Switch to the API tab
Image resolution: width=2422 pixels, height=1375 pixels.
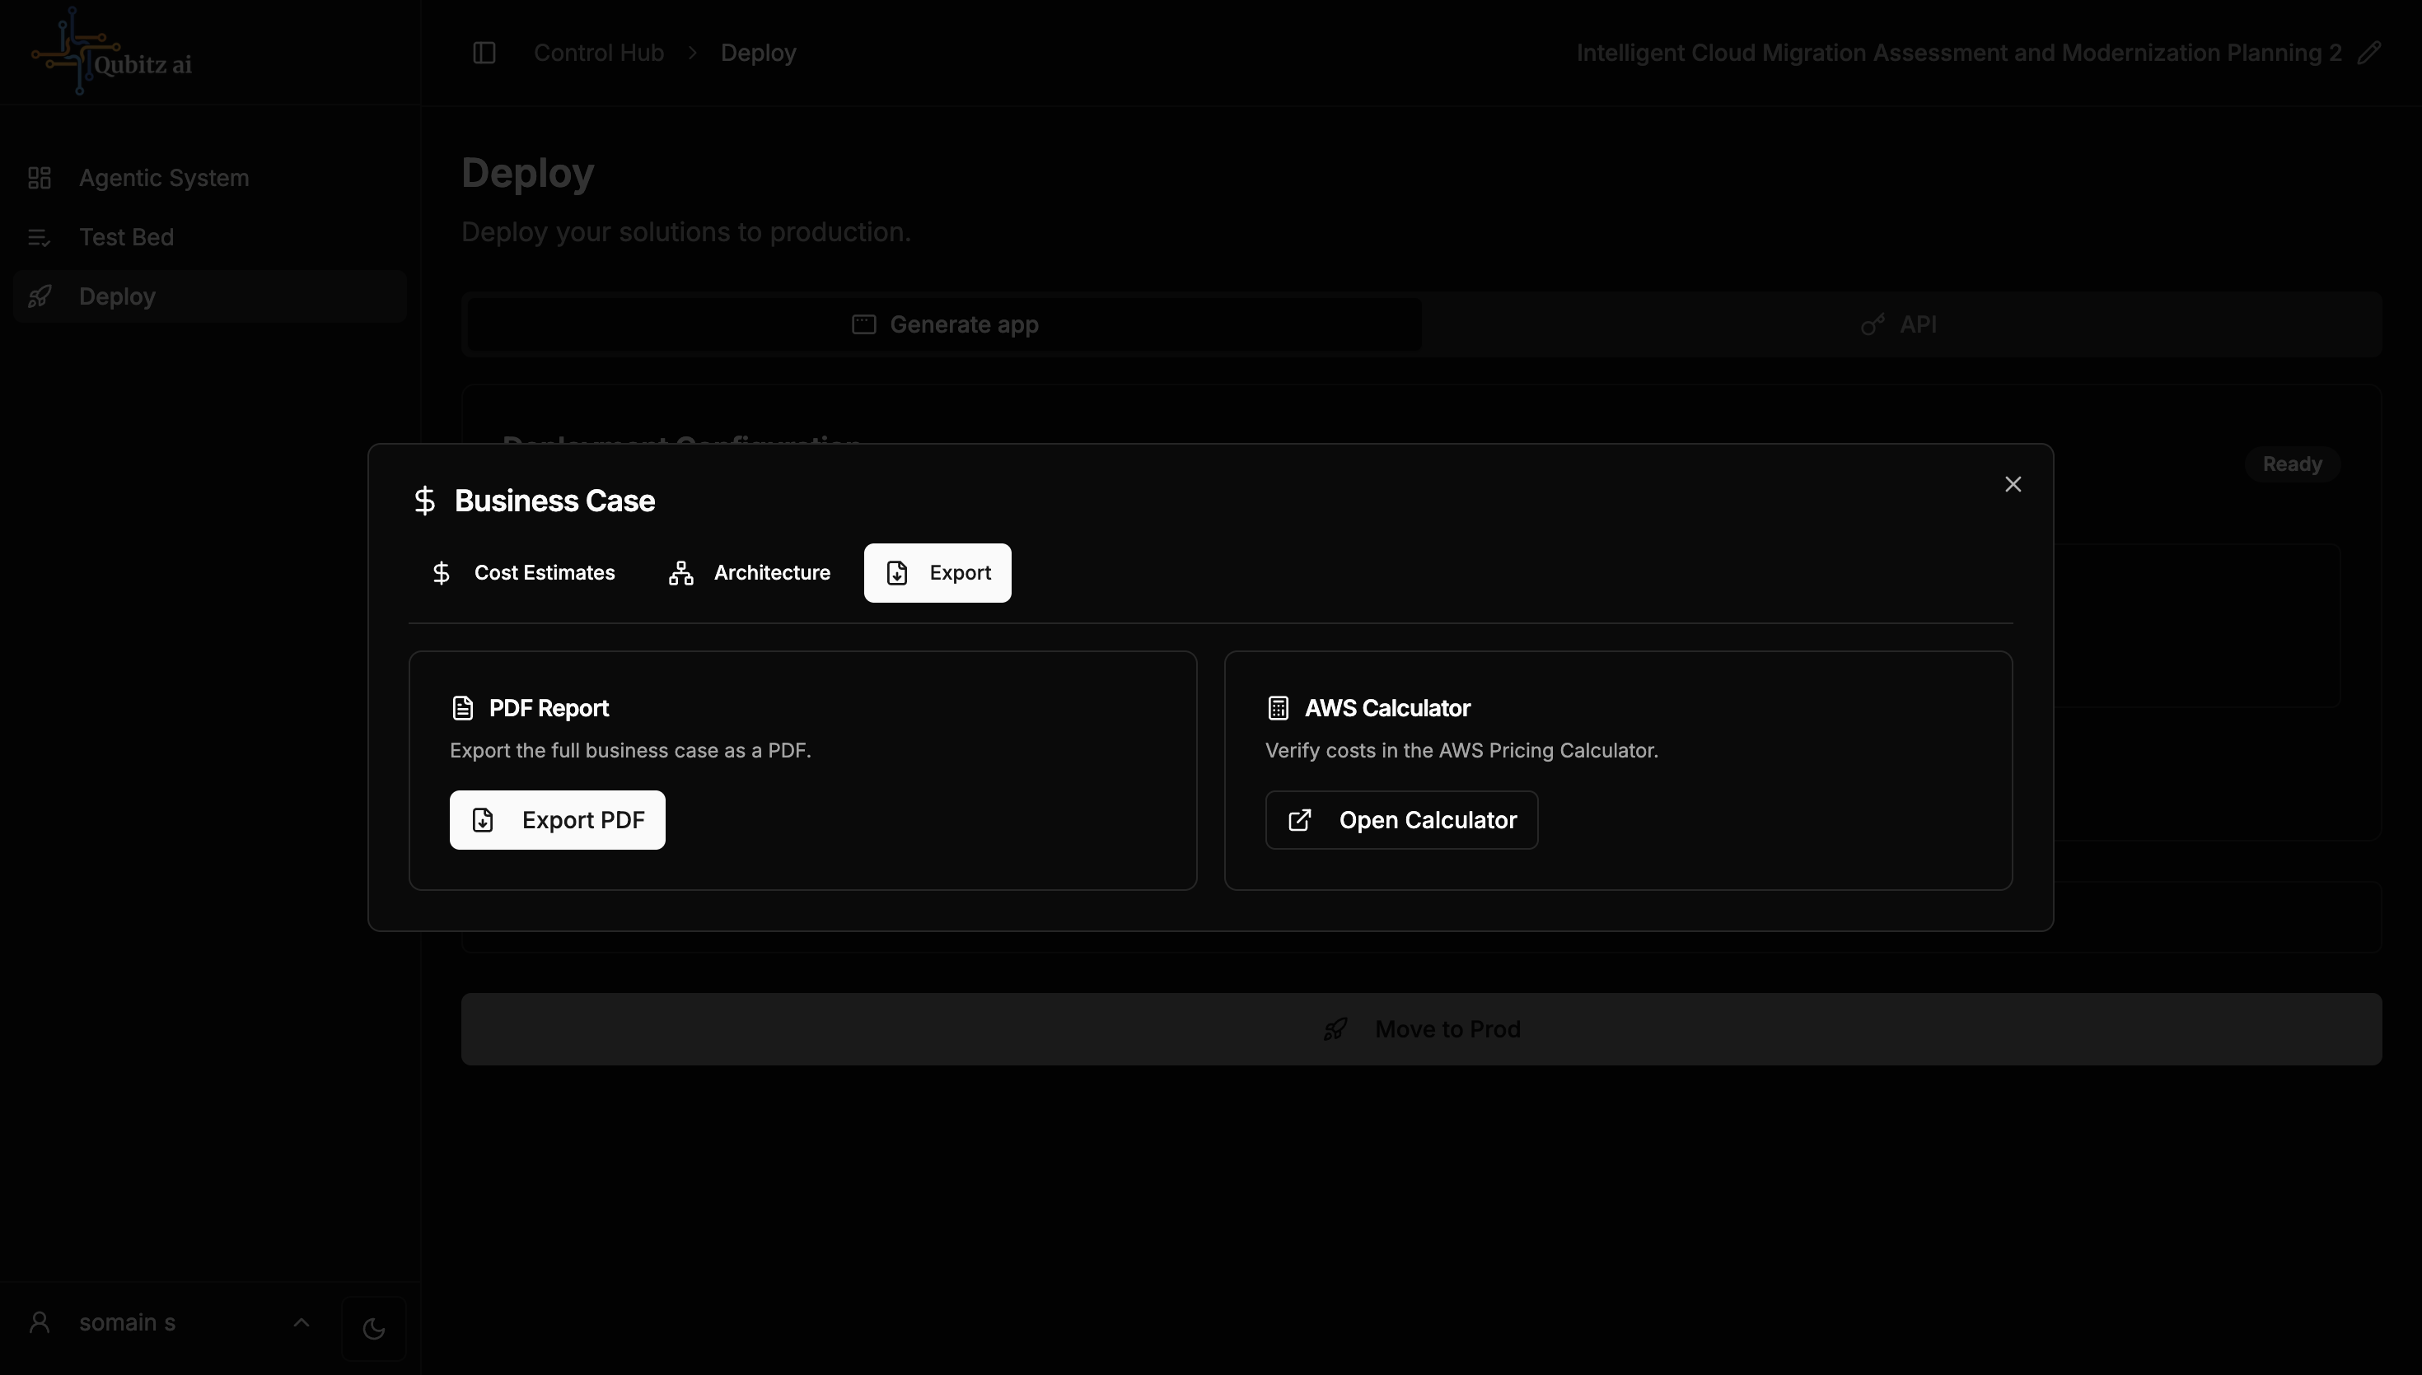tap(1900, 325)
